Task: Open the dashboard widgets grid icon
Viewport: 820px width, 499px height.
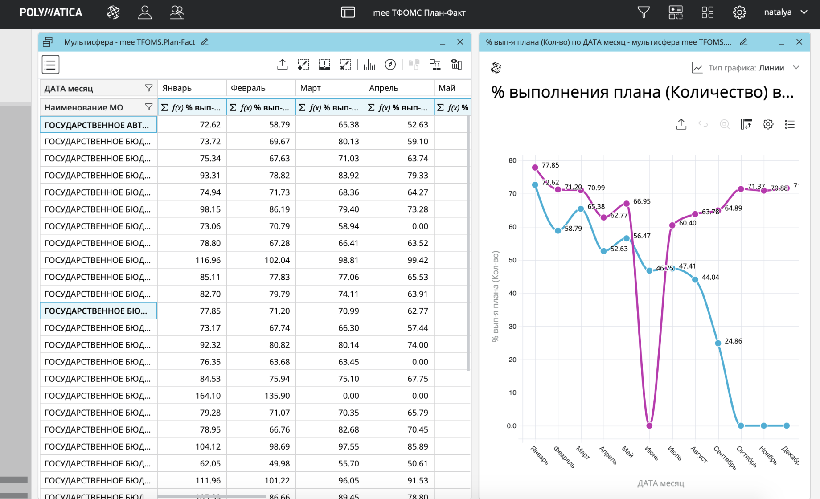Action: (707, 12)
